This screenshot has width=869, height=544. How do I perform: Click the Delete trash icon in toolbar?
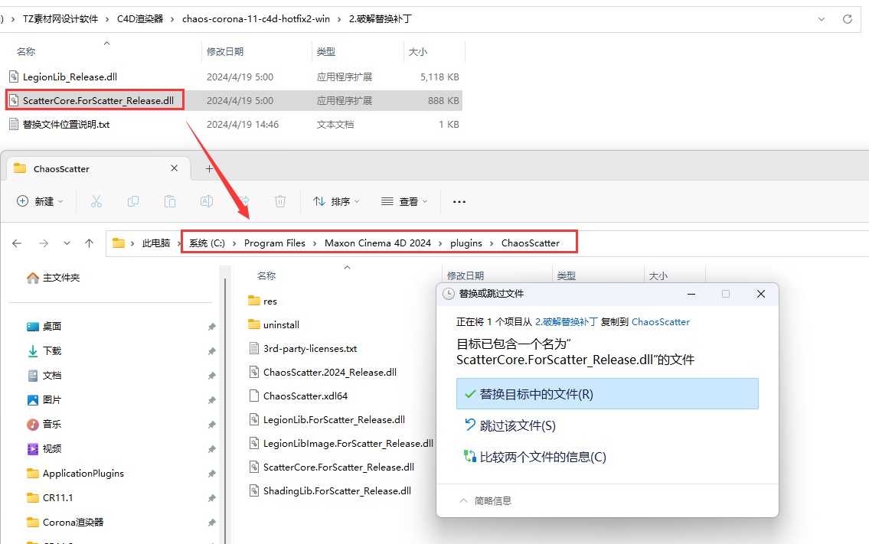point(280,202)
